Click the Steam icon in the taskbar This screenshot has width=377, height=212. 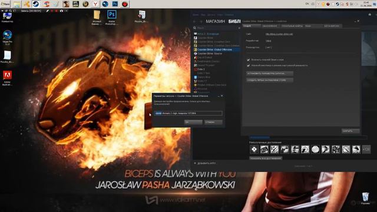36,4
